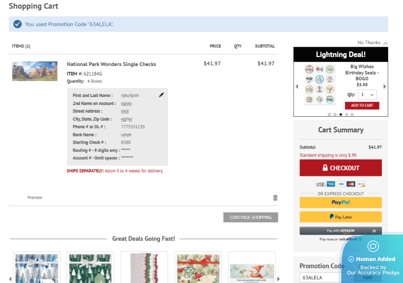Open Preview link for the checks
The image size is (403, 283).
pos(35,198)
